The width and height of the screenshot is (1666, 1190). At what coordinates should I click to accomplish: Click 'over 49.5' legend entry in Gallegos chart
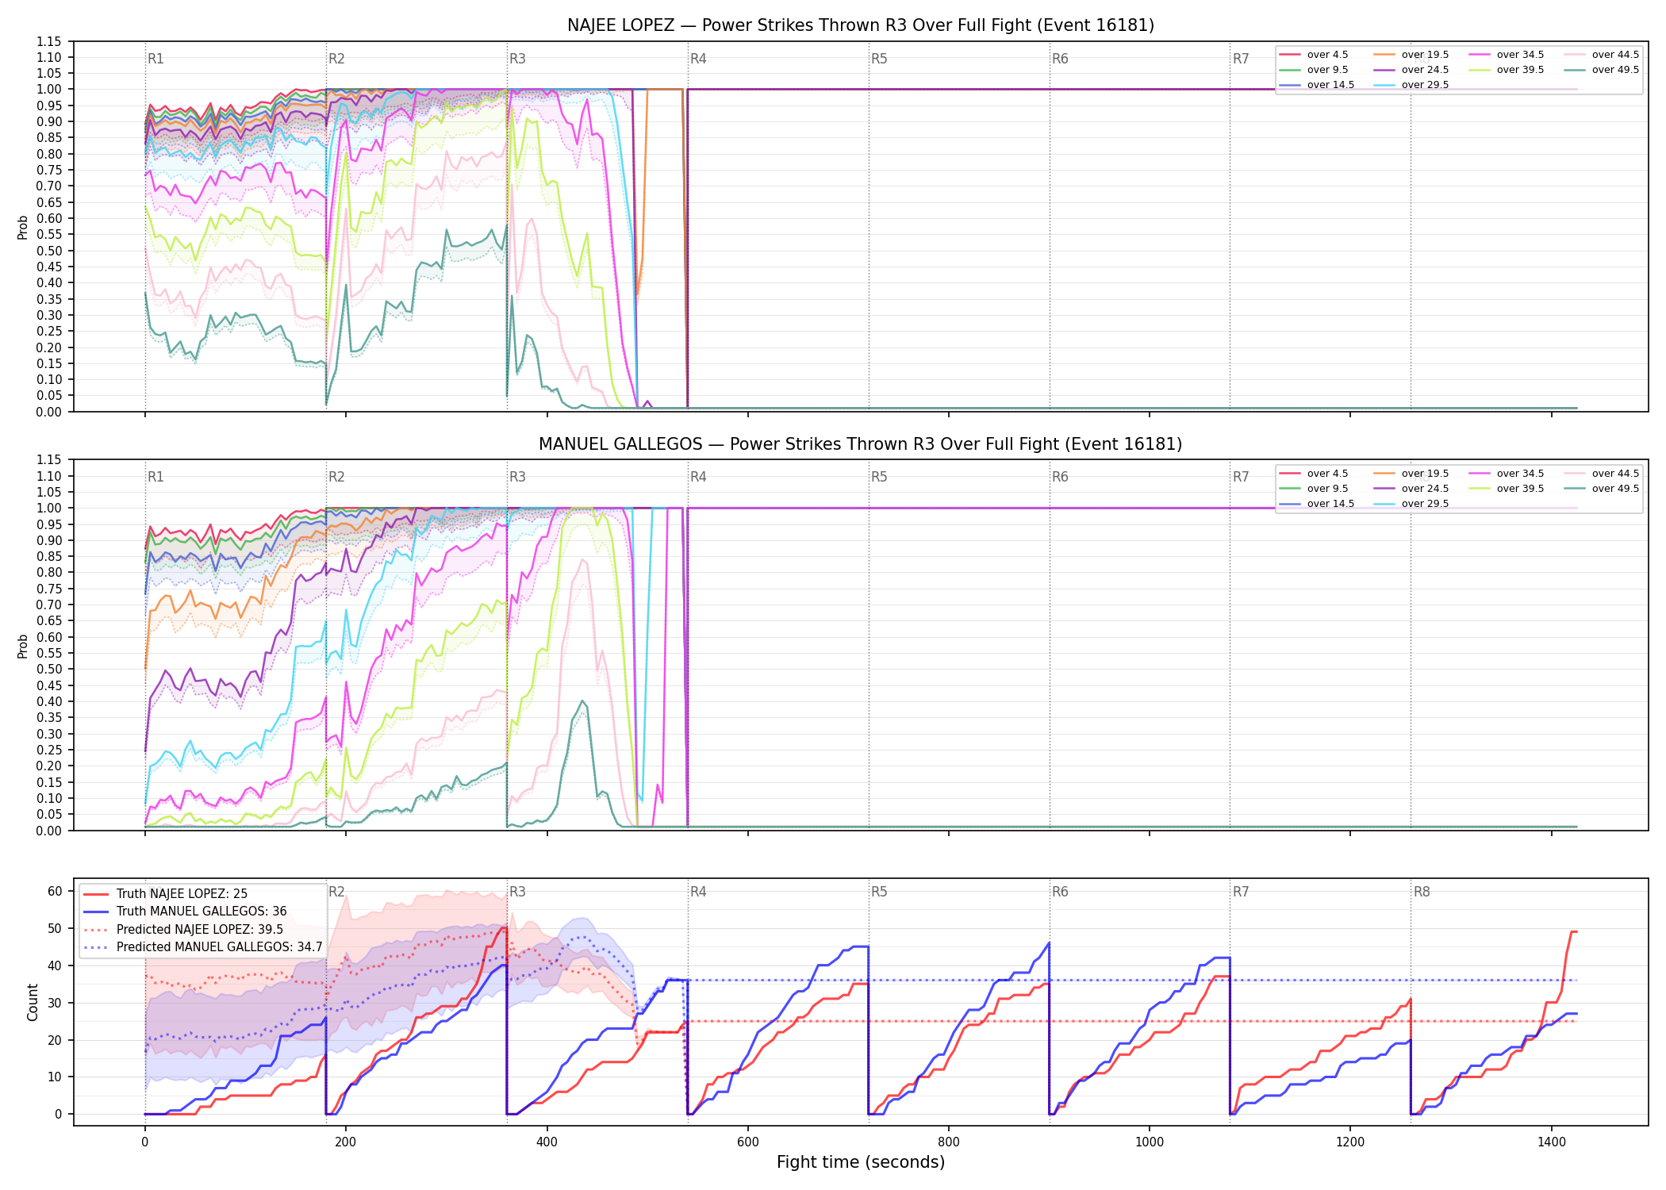[x=1602, y=489]
